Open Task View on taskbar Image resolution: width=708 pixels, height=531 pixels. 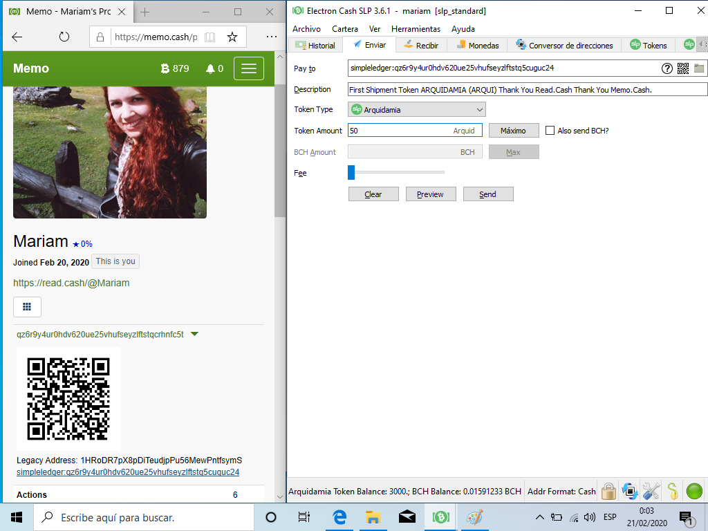304,517
